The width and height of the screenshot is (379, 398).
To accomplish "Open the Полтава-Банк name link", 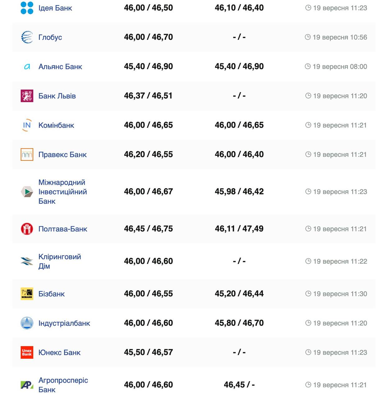I will (62, 229).
